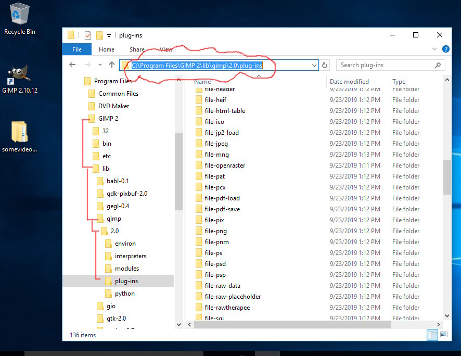Click the Search plug-ins box
The height and width of the screenshot is (356, 461).
coord(390,65)
